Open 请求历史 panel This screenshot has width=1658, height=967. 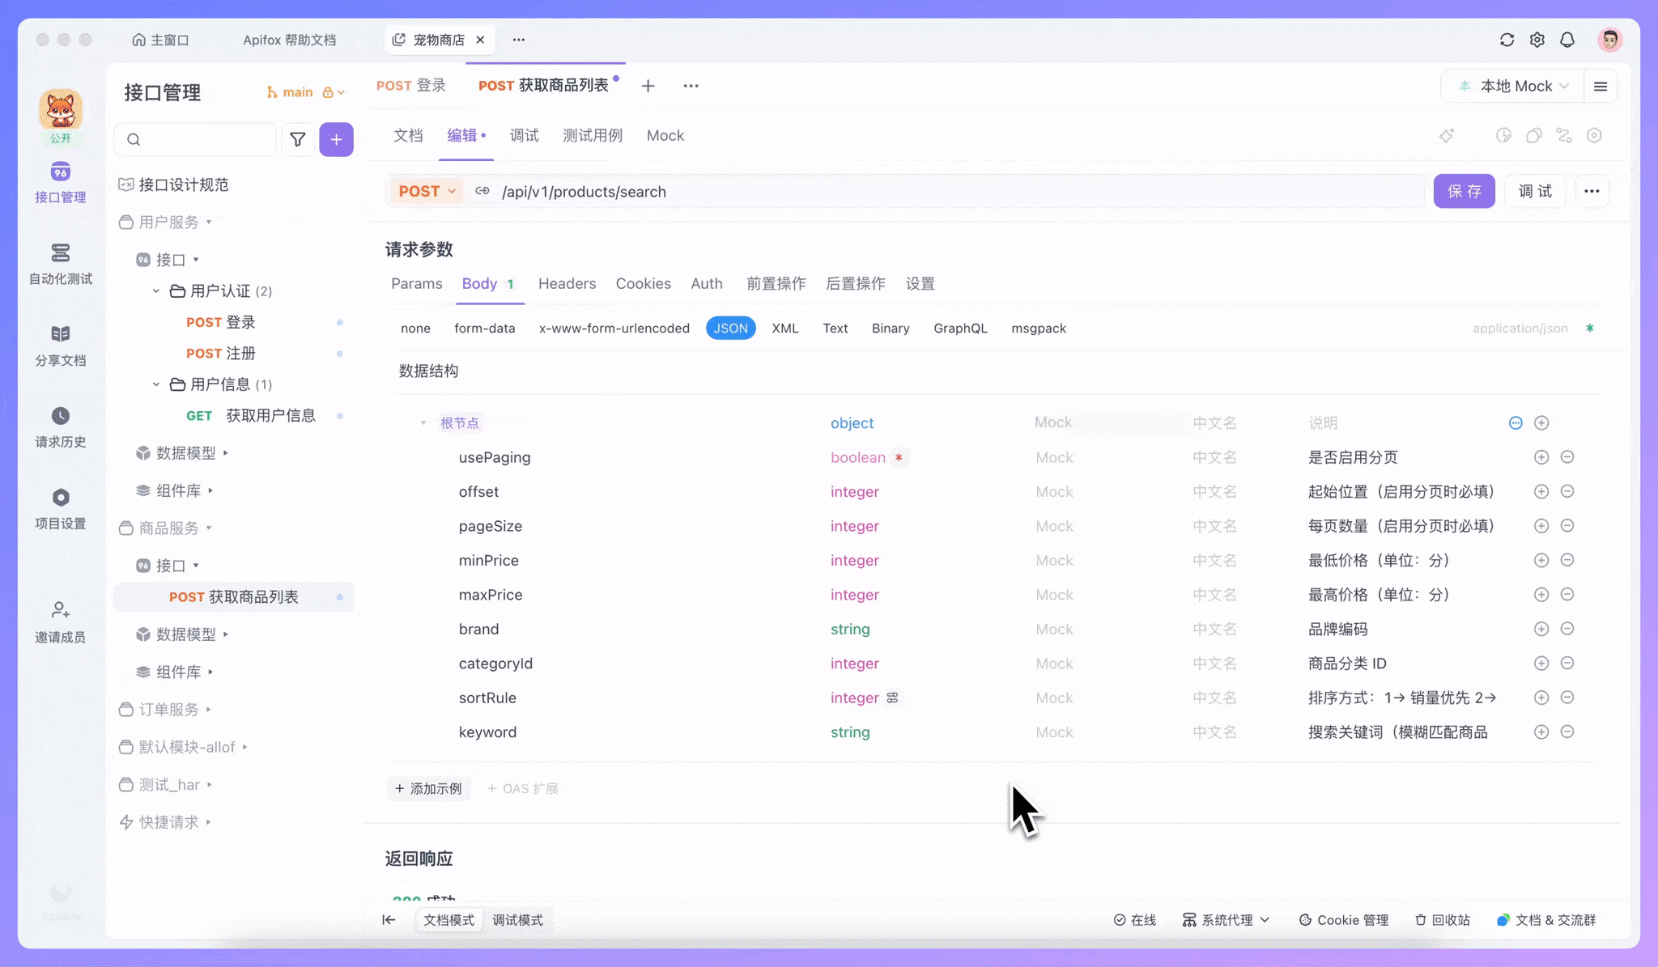[x=61, y=427]
